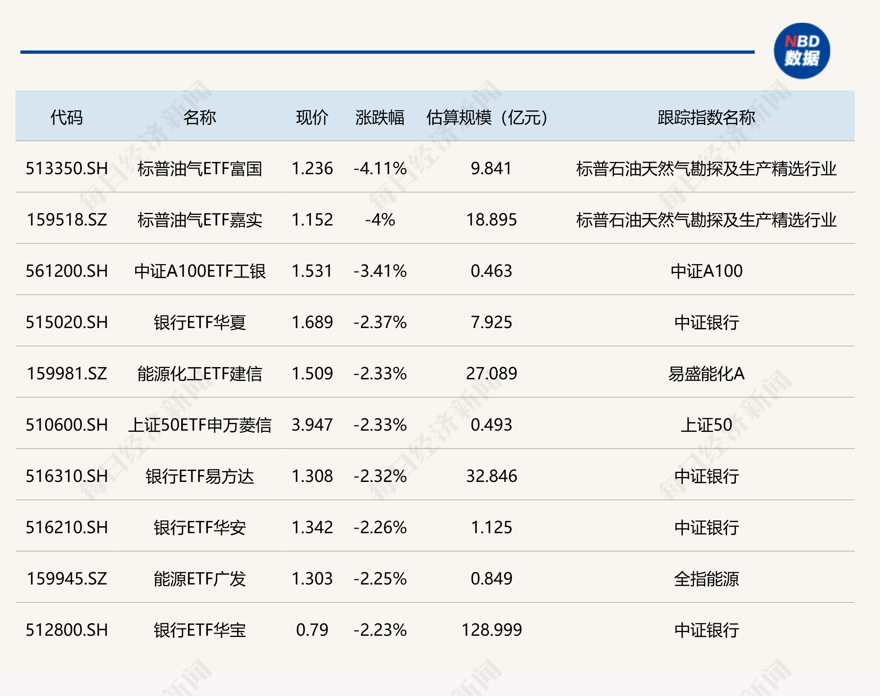Image resolution: width=880 pixels, height=696 pixels.
Task: Click the change value -4.11%
Action: (x=380, y=168)
